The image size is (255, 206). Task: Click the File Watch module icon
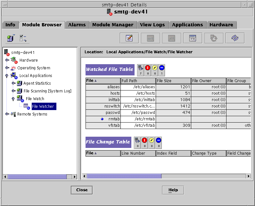(20, 99)
